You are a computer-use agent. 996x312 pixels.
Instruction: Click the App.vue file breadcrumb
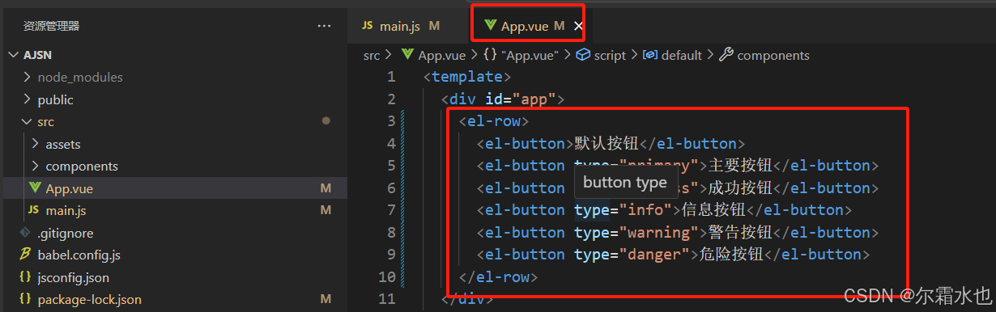(441, 56)
